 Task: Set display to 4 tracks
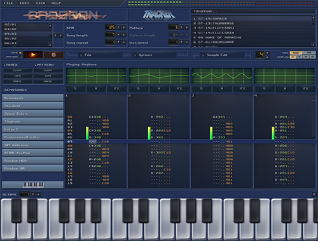tap(293, 57)
